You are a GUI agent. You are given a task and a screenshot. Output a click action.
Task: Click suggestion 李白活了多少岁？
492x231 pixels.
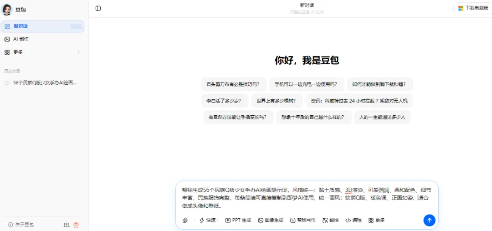[x=225, y=101]
